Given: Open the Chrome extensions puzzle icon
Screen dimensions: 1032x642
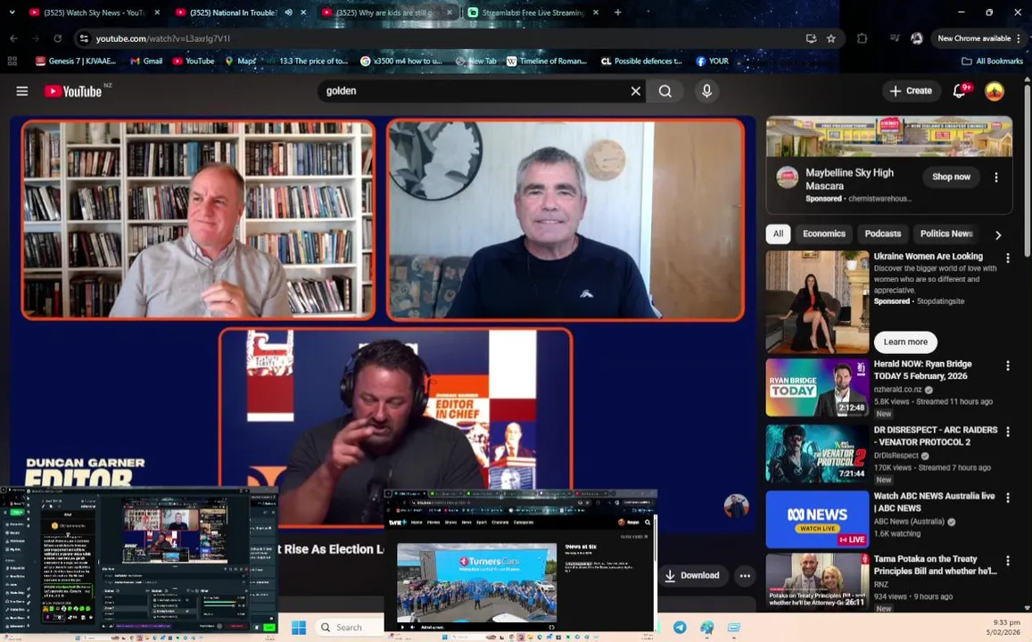Looking at the screenshot, I should tap(862, 39).
